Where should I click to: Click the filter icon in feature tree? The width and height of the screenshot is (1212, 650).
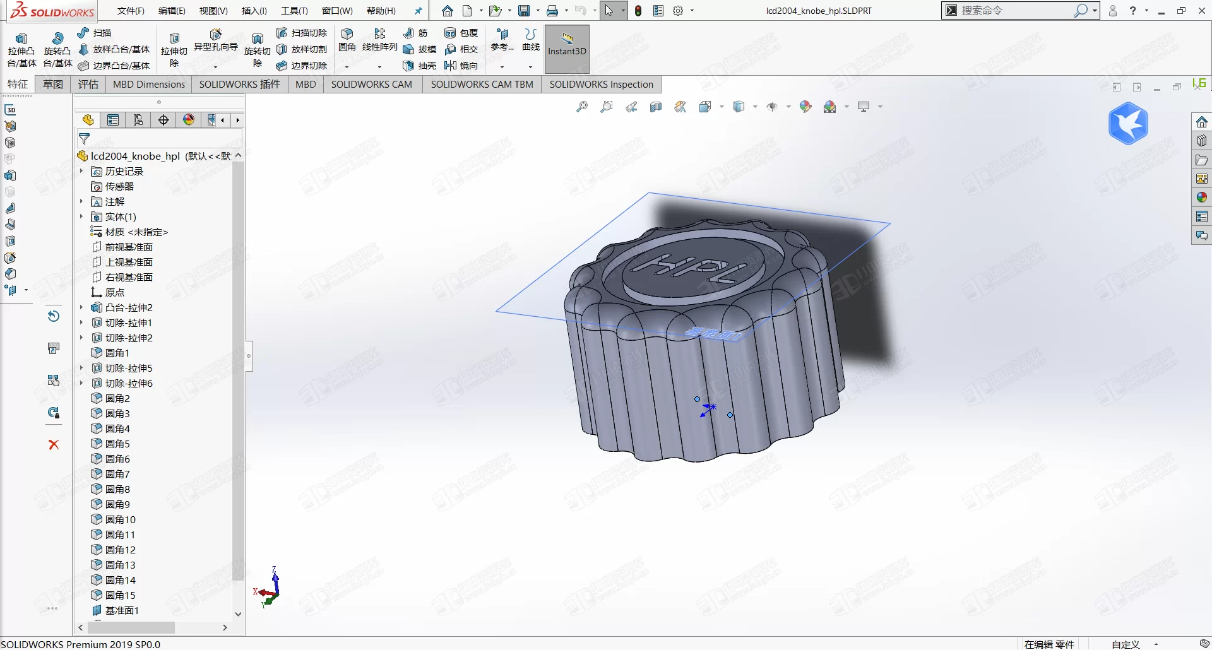pos(84,139)
